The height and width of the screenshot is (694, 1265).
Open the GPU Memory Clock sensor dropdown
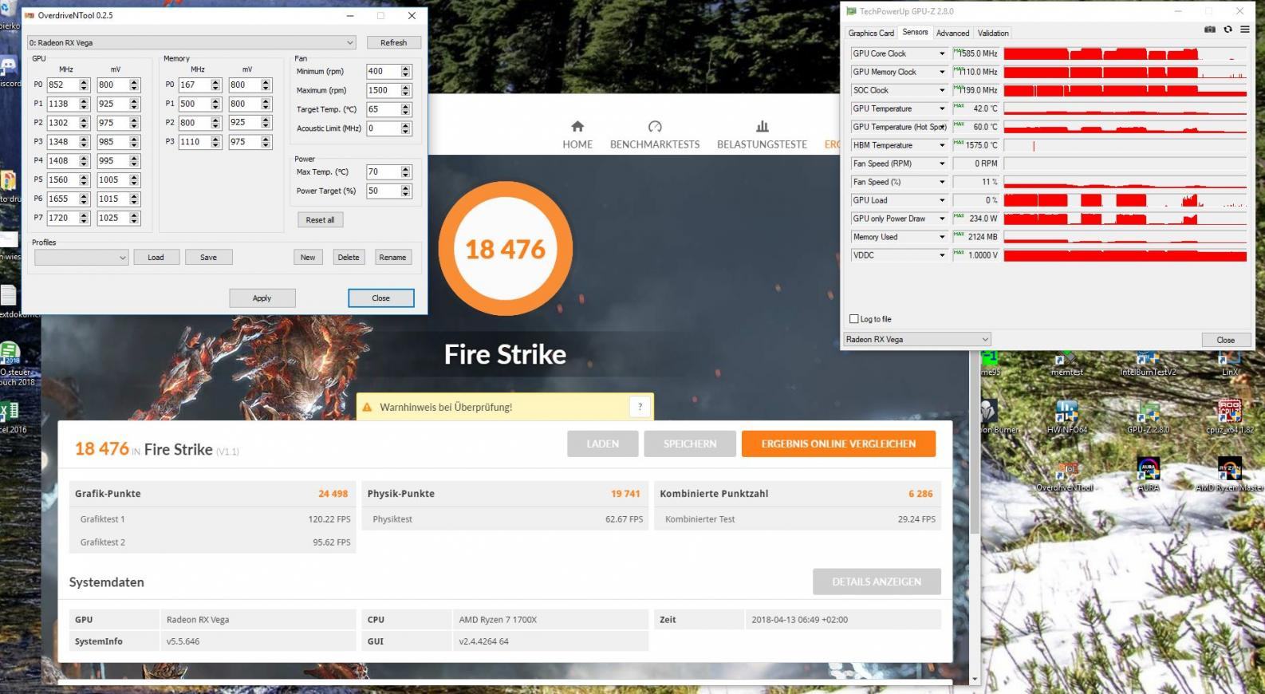pyautogui.click(x=942, y=72)
